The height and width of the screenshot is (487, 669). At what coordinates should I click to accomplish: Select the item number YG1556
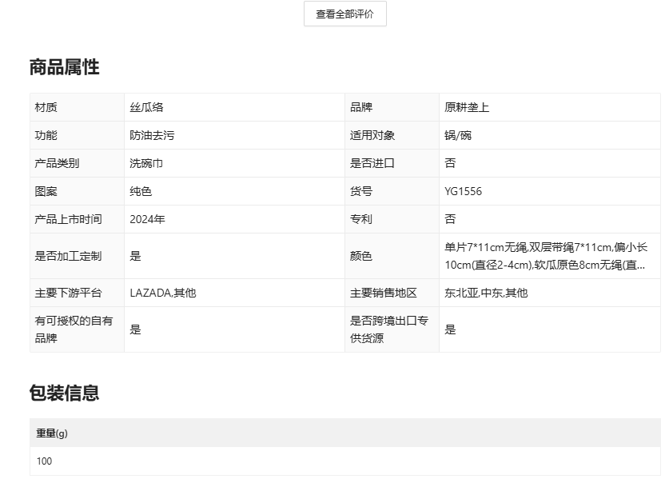pyautogui.click(x=464, y=191)
